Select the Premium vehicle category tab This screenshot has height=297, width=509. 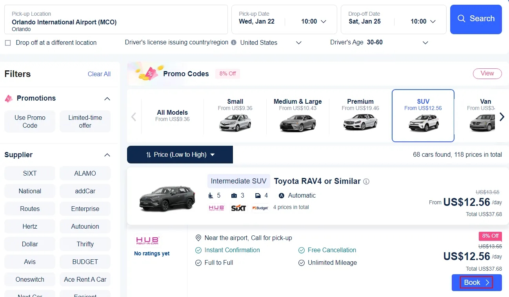360,115
